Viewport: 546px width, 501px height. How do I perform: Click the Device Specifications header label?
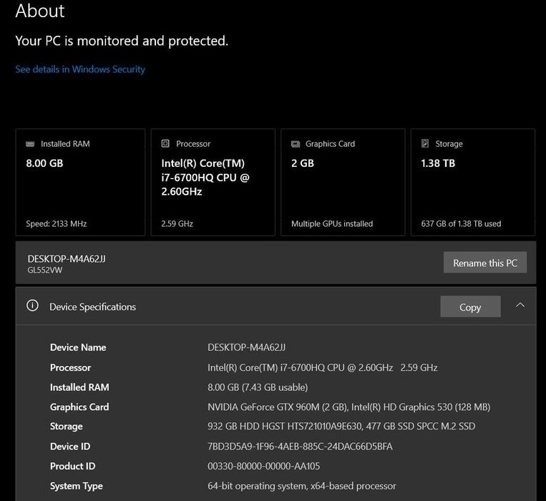point(92,307)
